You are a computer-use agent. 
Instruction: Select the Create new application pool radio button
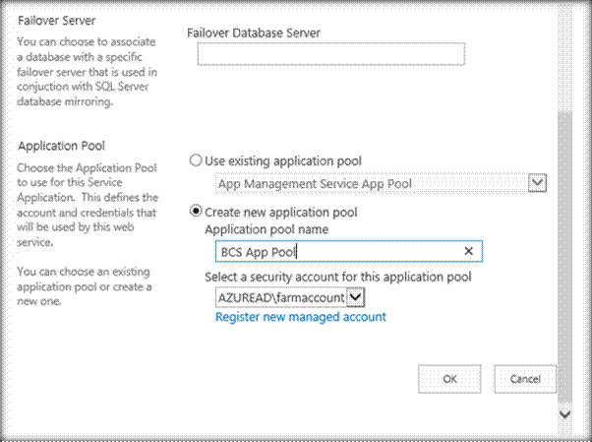click(196, 212)
